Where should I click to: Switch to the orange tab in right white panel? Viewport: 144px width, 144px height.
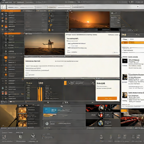pyautogui.click(x=125, y=42)
